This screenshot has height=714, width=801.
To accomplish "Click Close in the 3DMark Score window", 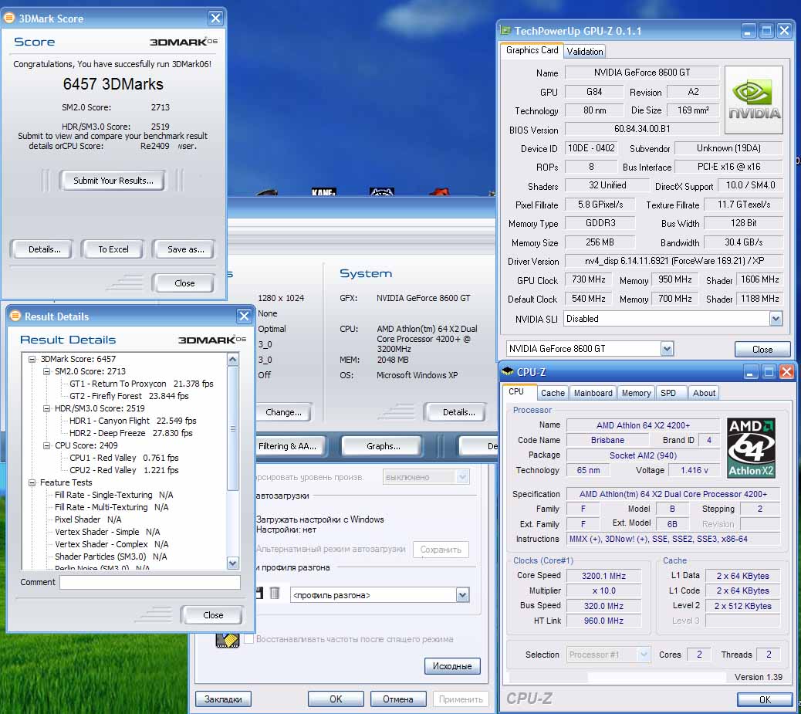I will pyautogui.click(x=184, y=283).
